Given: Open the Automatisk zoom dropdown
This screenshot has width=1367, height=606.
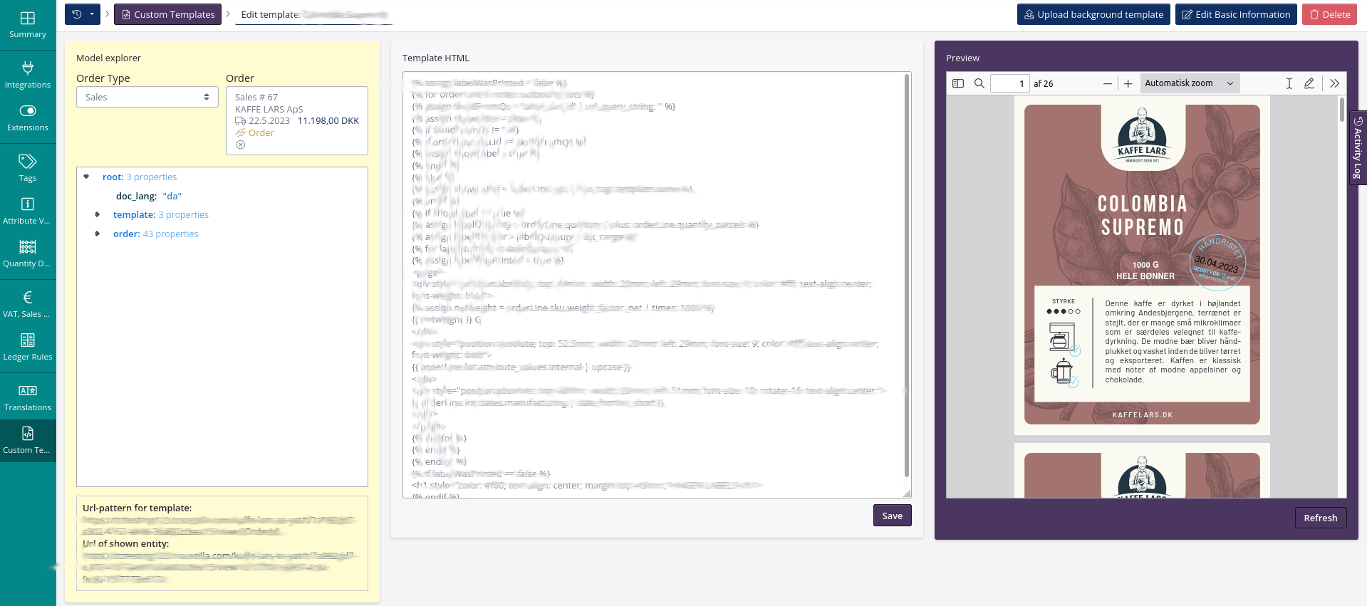Looking at the screenshot, I should click(x=1190, y=83).
